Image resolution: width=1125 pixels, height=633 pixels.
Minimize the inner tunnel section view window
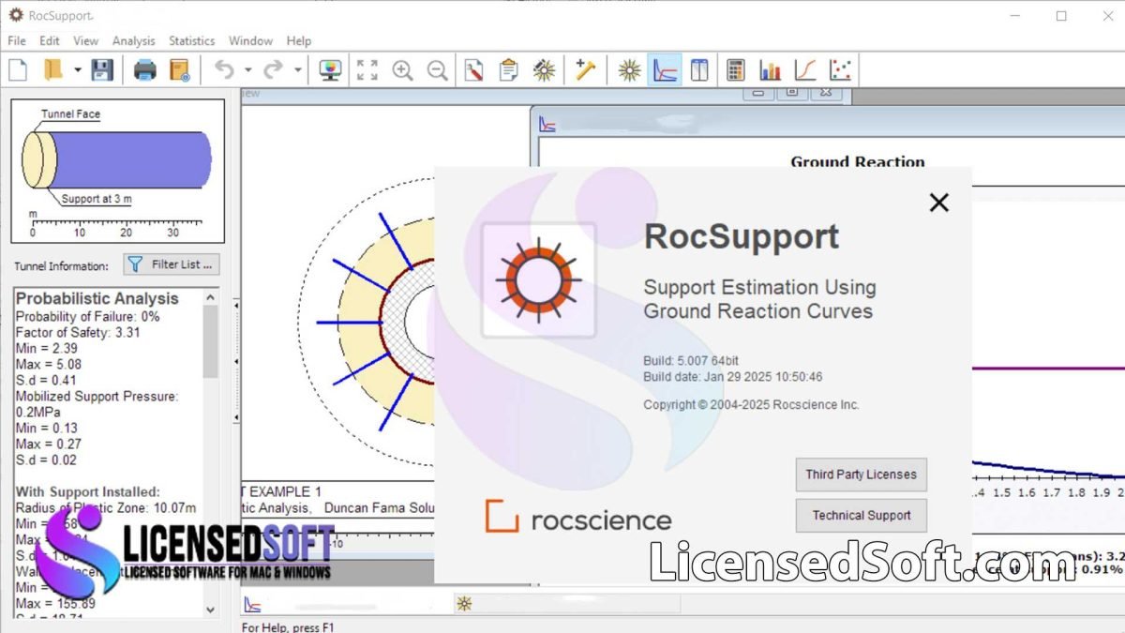[758, 92]
